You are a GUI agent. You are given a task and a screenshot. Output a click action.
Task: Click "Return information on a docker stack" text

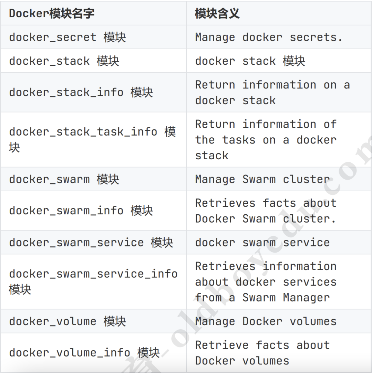point(272,92)
